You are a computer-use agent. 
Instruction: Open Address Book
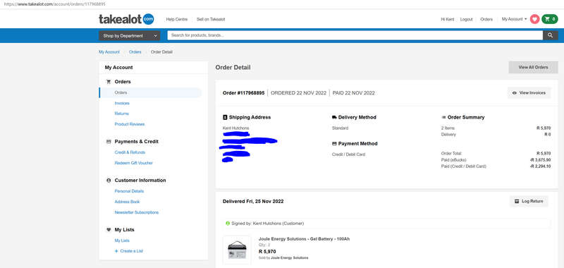(x=127, y=202)
